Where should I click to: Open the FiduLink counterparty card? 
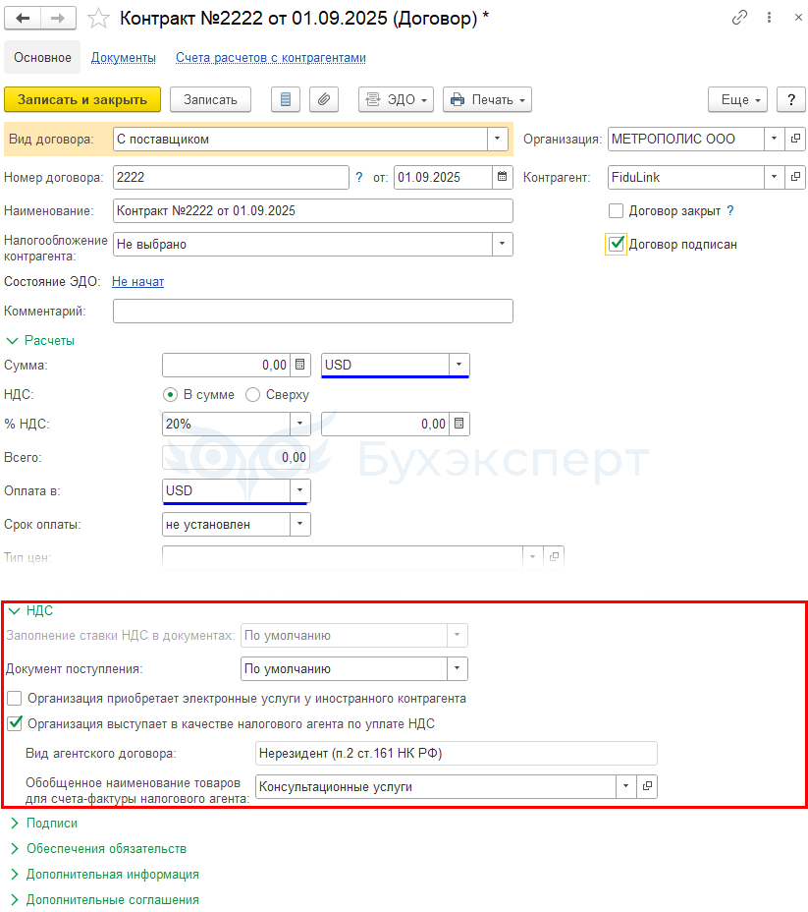[x=795, y=177]
